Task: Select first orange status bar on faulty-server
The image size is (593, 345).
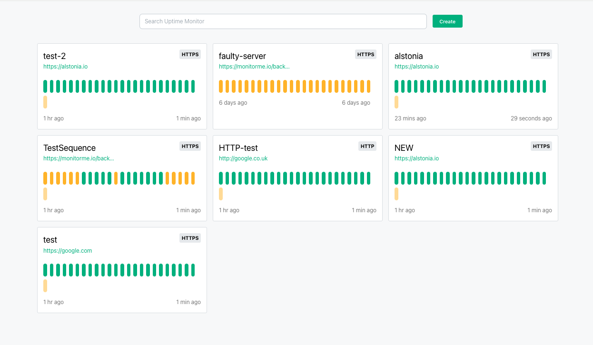Action: [221, 86]
